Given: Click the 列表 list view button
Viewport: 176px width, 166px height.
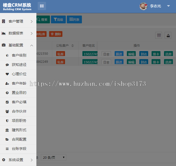Looking at the screenshot, I should pyautogui.click(x=74, y=19).
